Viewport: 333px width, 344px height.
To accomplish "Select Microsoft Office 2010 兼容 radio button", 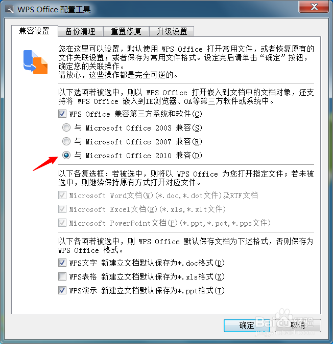I will click(x=66, y=155).
